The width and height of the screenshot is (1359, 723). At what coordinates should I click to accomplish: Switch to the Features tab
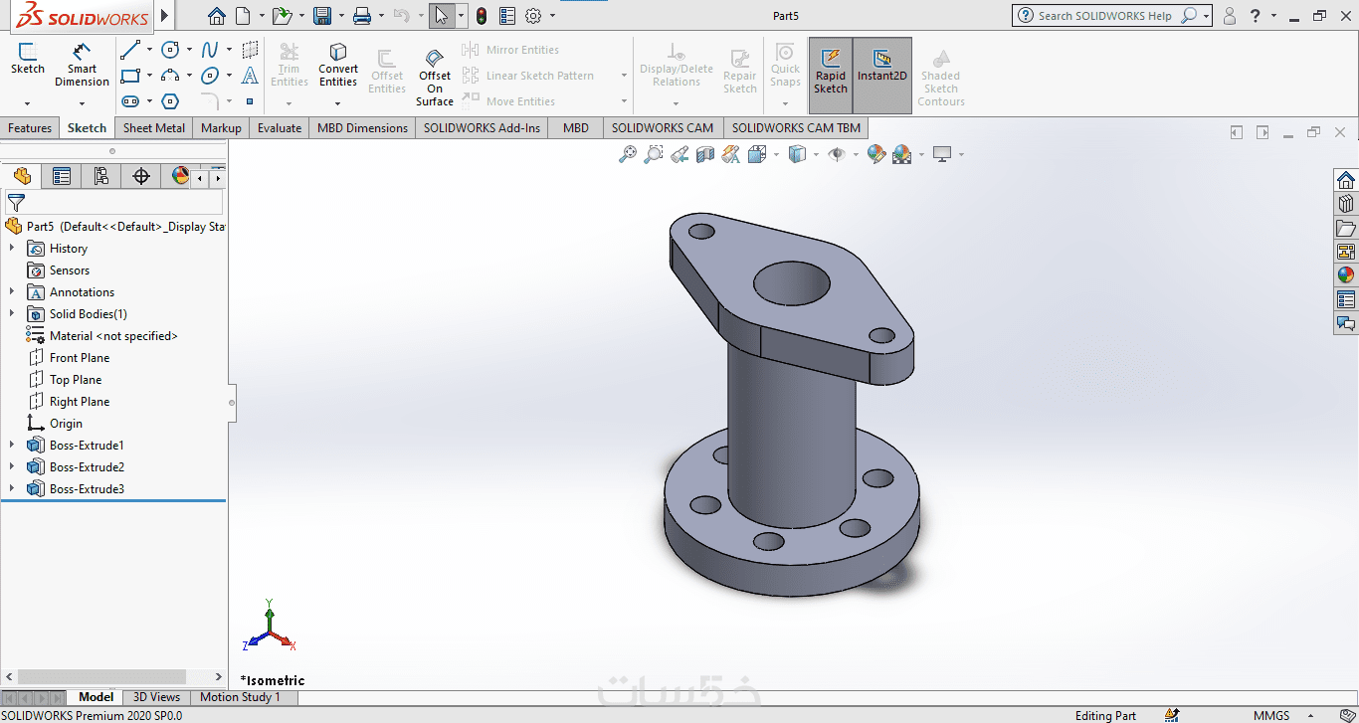pyautogui.click(x=30, y=128)
